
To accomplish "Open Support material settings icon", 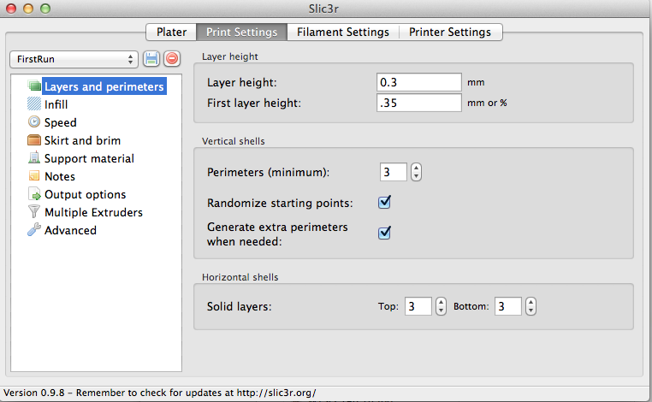I will (34, 158).
